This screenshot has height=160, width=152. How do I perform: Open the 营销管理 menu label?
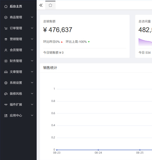tap(16, 39)
